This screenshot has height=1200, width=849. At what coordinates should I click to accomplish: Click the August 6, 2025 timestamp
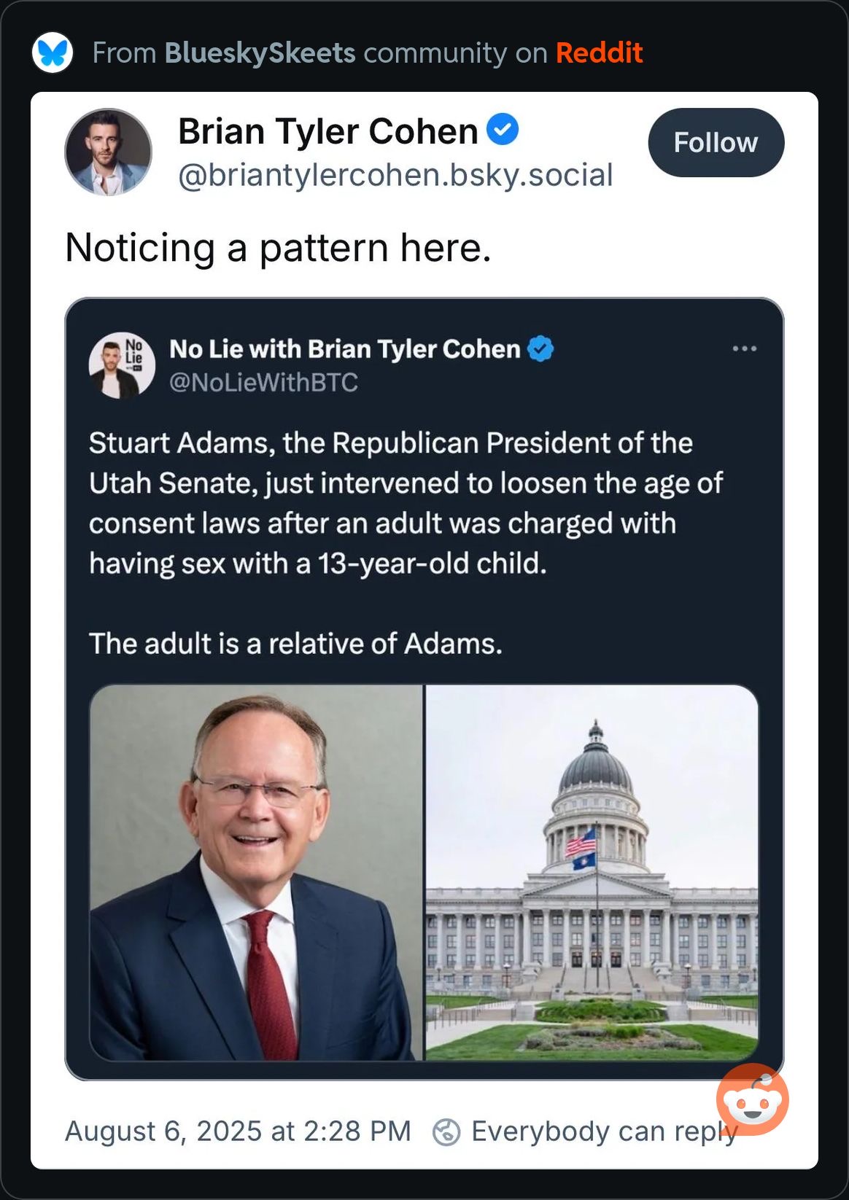[238, 1131]
